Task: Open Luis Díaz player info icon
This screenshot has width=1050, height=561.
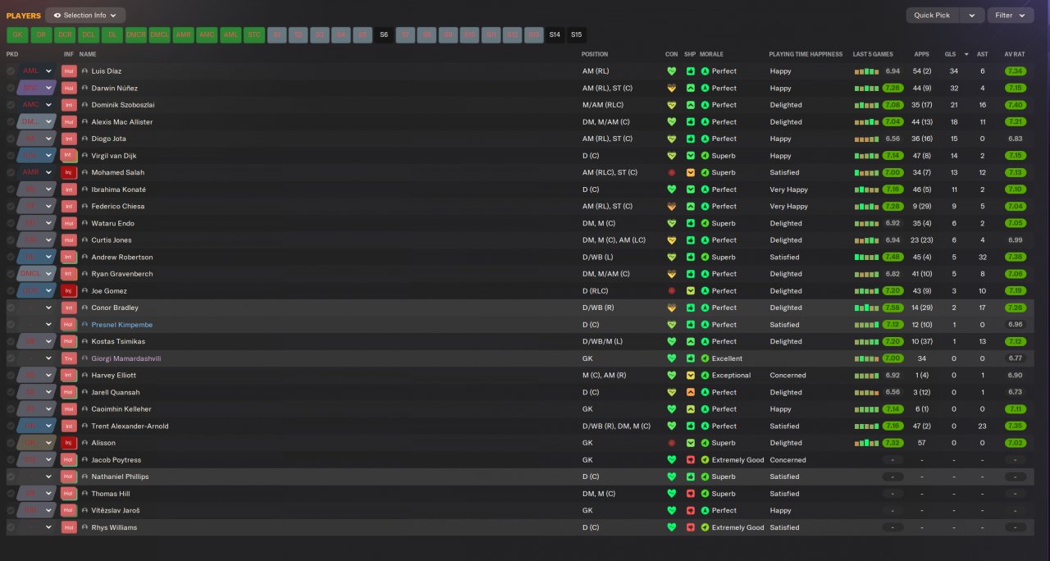Action: 84,71
